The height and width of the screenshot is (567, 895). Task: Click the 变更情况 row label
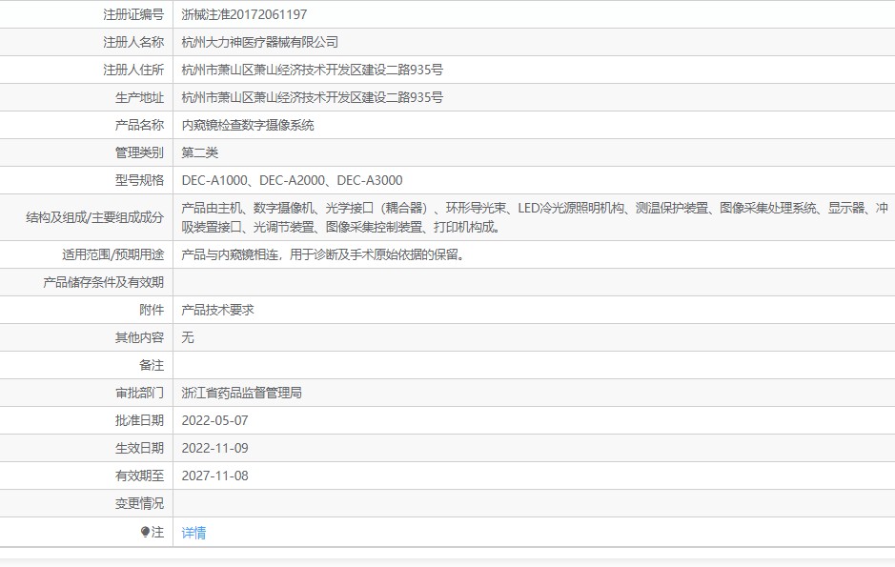[139, 503]
